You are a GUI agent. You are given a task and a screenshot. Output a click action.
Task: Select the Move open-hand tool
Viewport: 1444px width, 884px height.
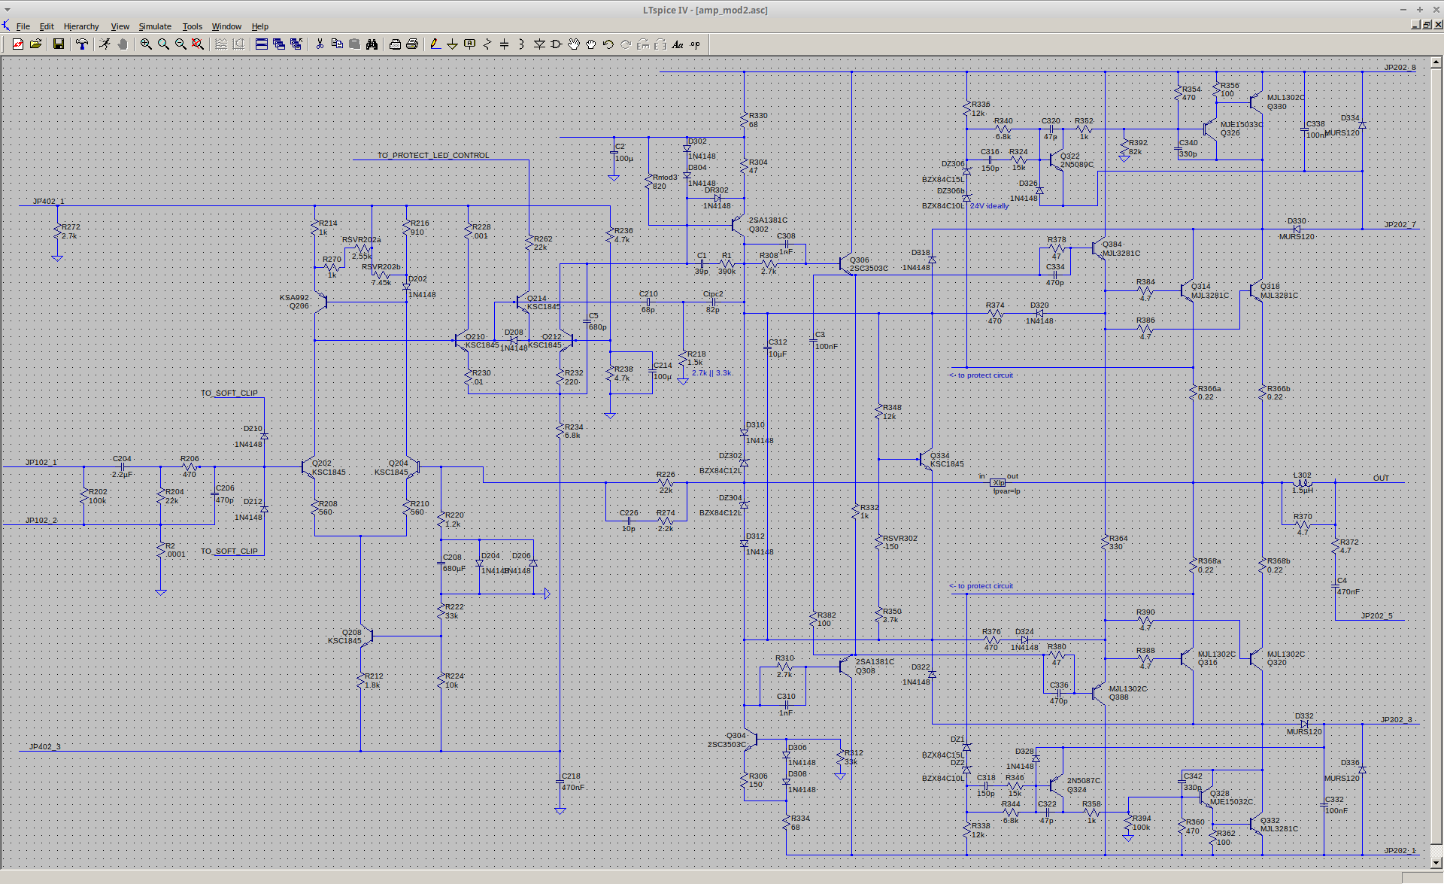coord(574,44)
